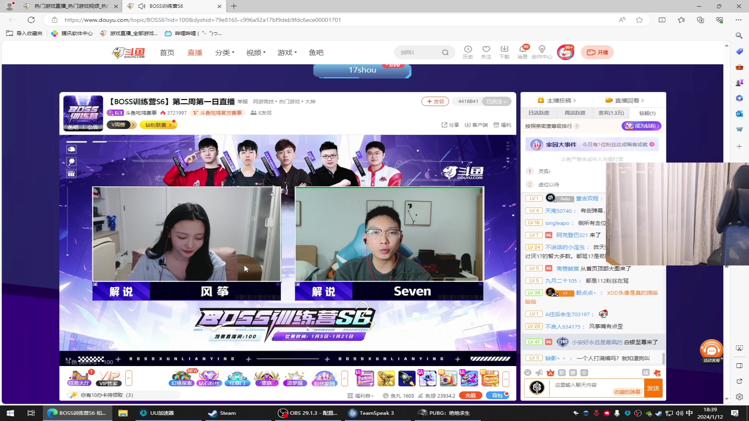Mute the BOSS训练营S6 tab audio
Viewport: 749px width, 421px height.
pyautogui.click(x=142, y=6)
